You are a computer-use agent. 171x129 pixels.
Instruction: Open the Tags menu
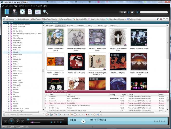pyautogui.click(x=16, y=6)
